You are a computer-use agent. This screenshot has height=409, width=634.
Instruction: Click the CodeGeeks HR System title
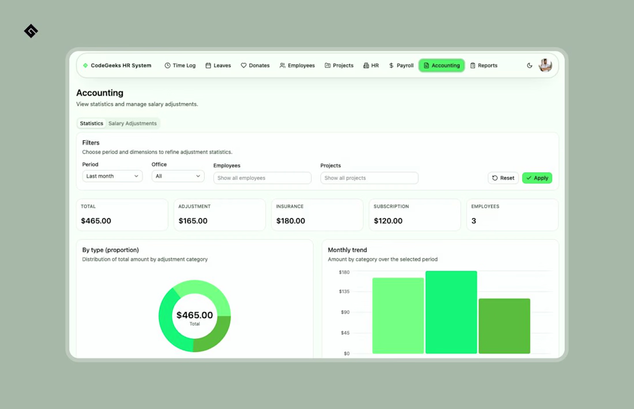click(121, 66)
